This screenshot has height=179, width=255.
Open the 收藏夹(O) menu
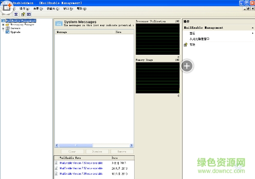click(53, 9)
